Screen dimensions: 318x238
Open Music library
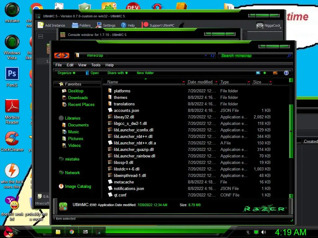click(x=73, y=132)
